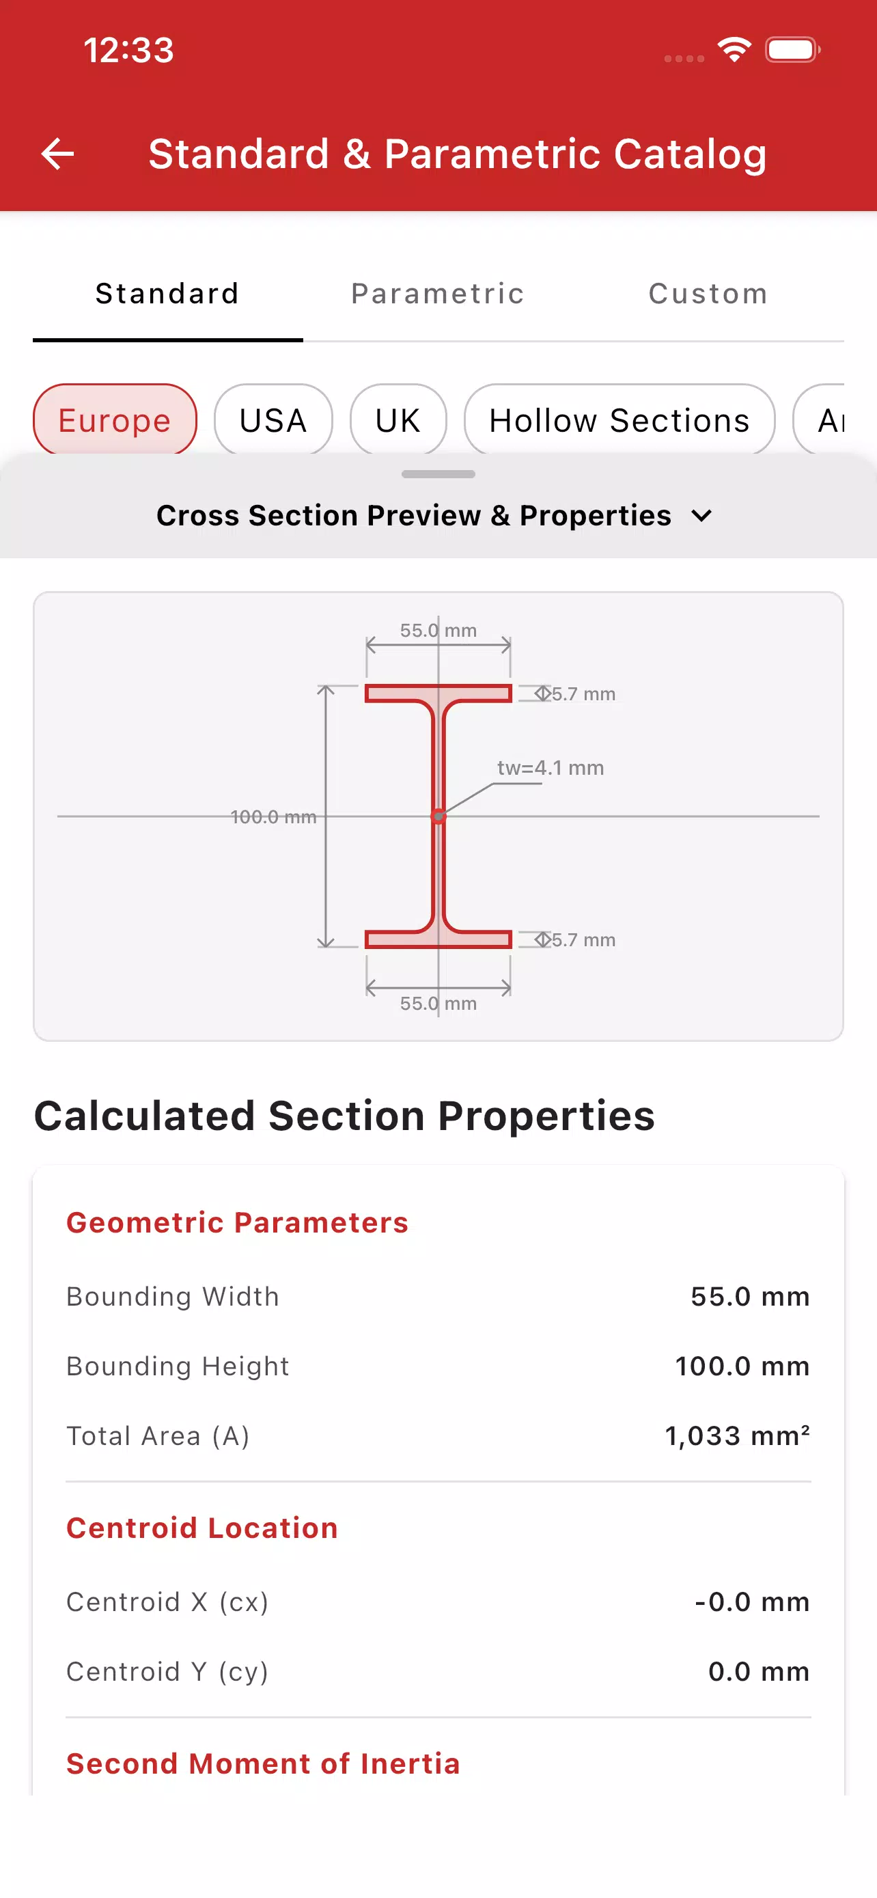
Task: Go back using the arrow icon
Action: tap(57, 154)
